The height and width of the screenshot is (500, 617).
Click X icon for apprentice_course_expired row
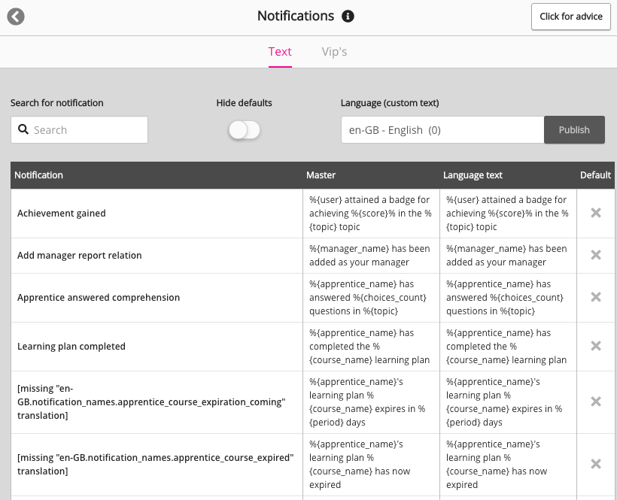coord(596,465)
